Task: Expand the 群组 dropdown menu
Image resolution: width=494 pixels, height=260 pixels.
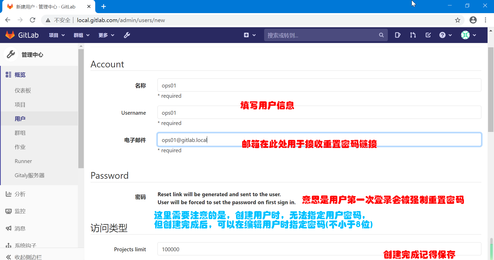Action: [x=81, y=35]
